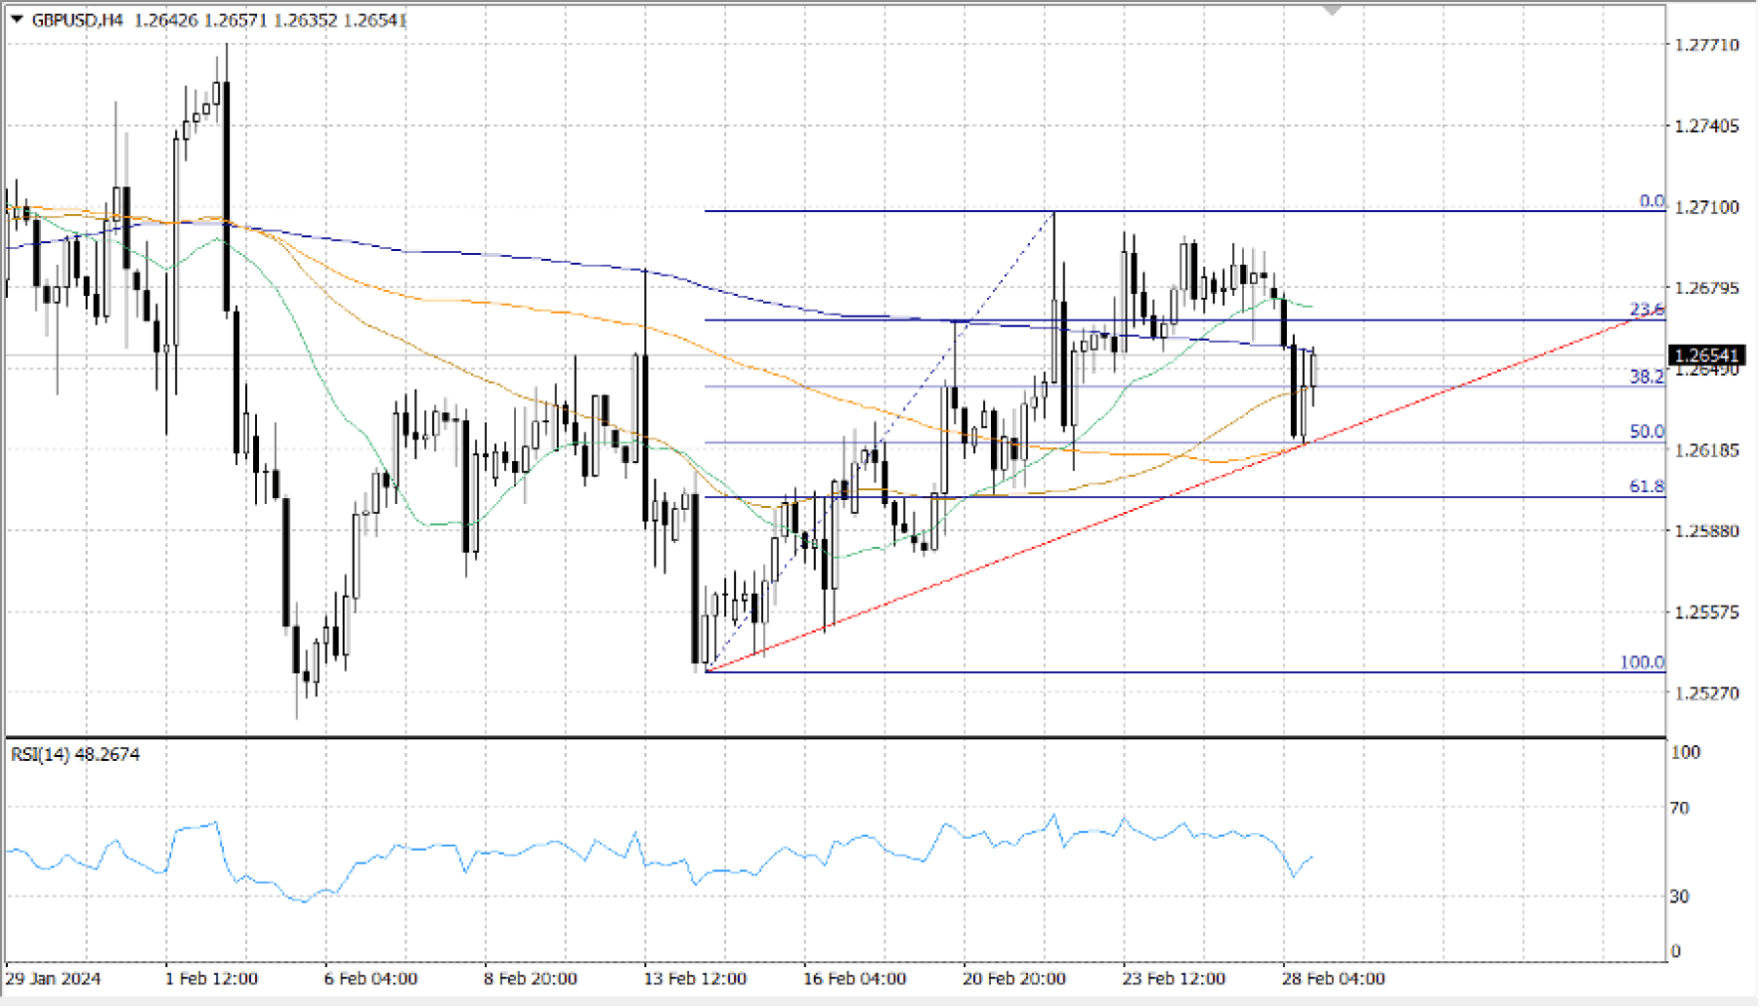Click the 28 Feb 04:00 time label

[1333, 979]
